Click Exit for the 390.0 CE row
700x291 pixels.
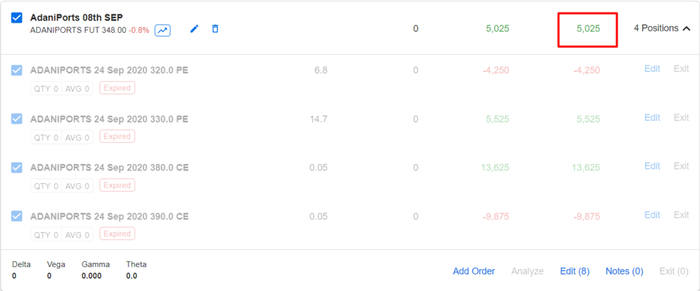click(x=682, y=215)
